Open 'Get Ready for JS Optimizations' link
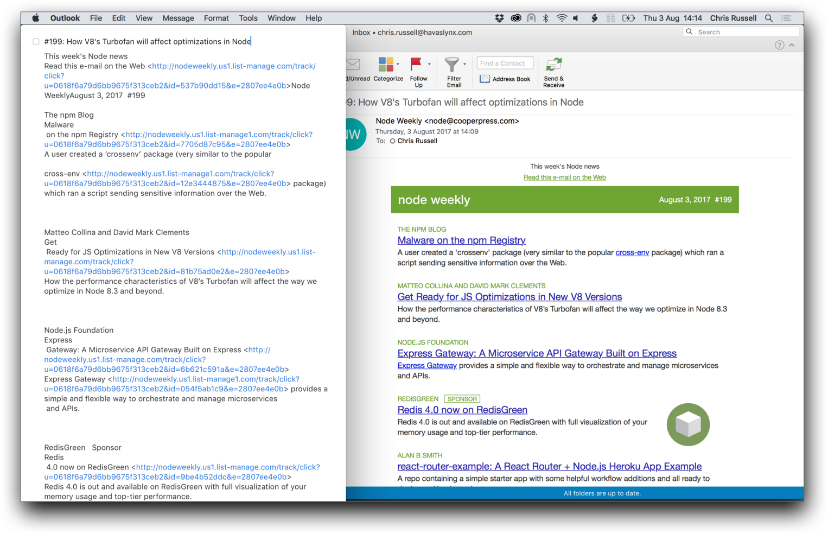Viewport: 828px width, 534px height. tap(509, 297)
